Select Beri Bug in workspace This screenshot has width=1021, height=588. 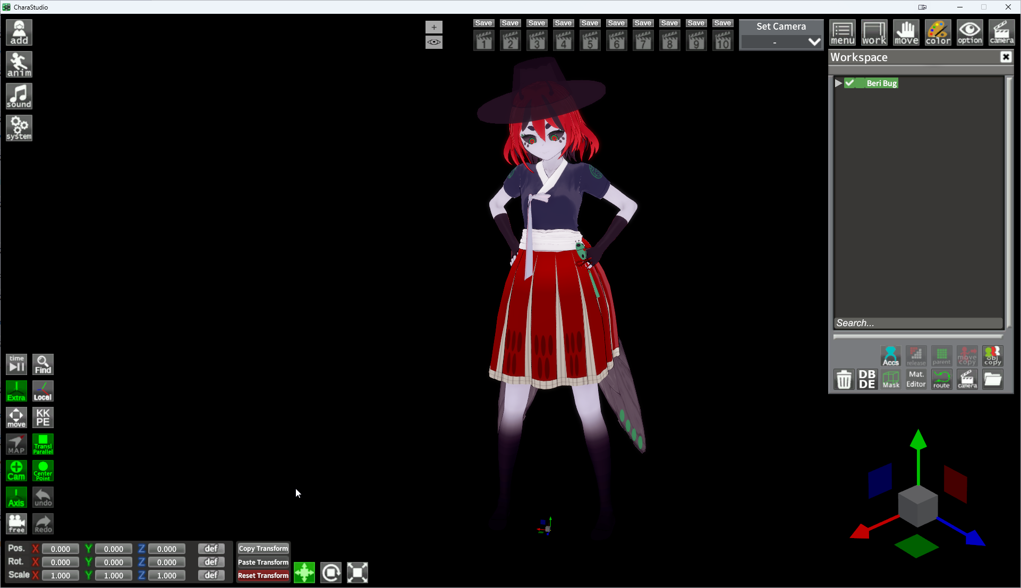(x=882, y=83)
